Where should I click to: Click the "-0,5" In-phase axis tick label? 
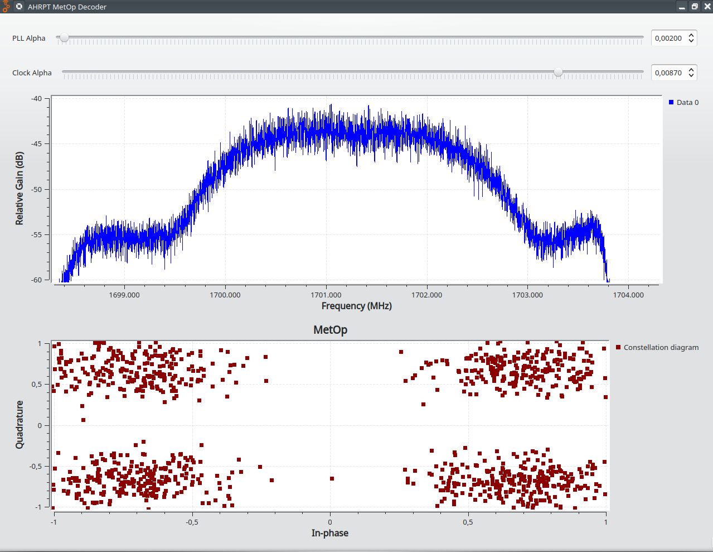[x=192, y=522]
